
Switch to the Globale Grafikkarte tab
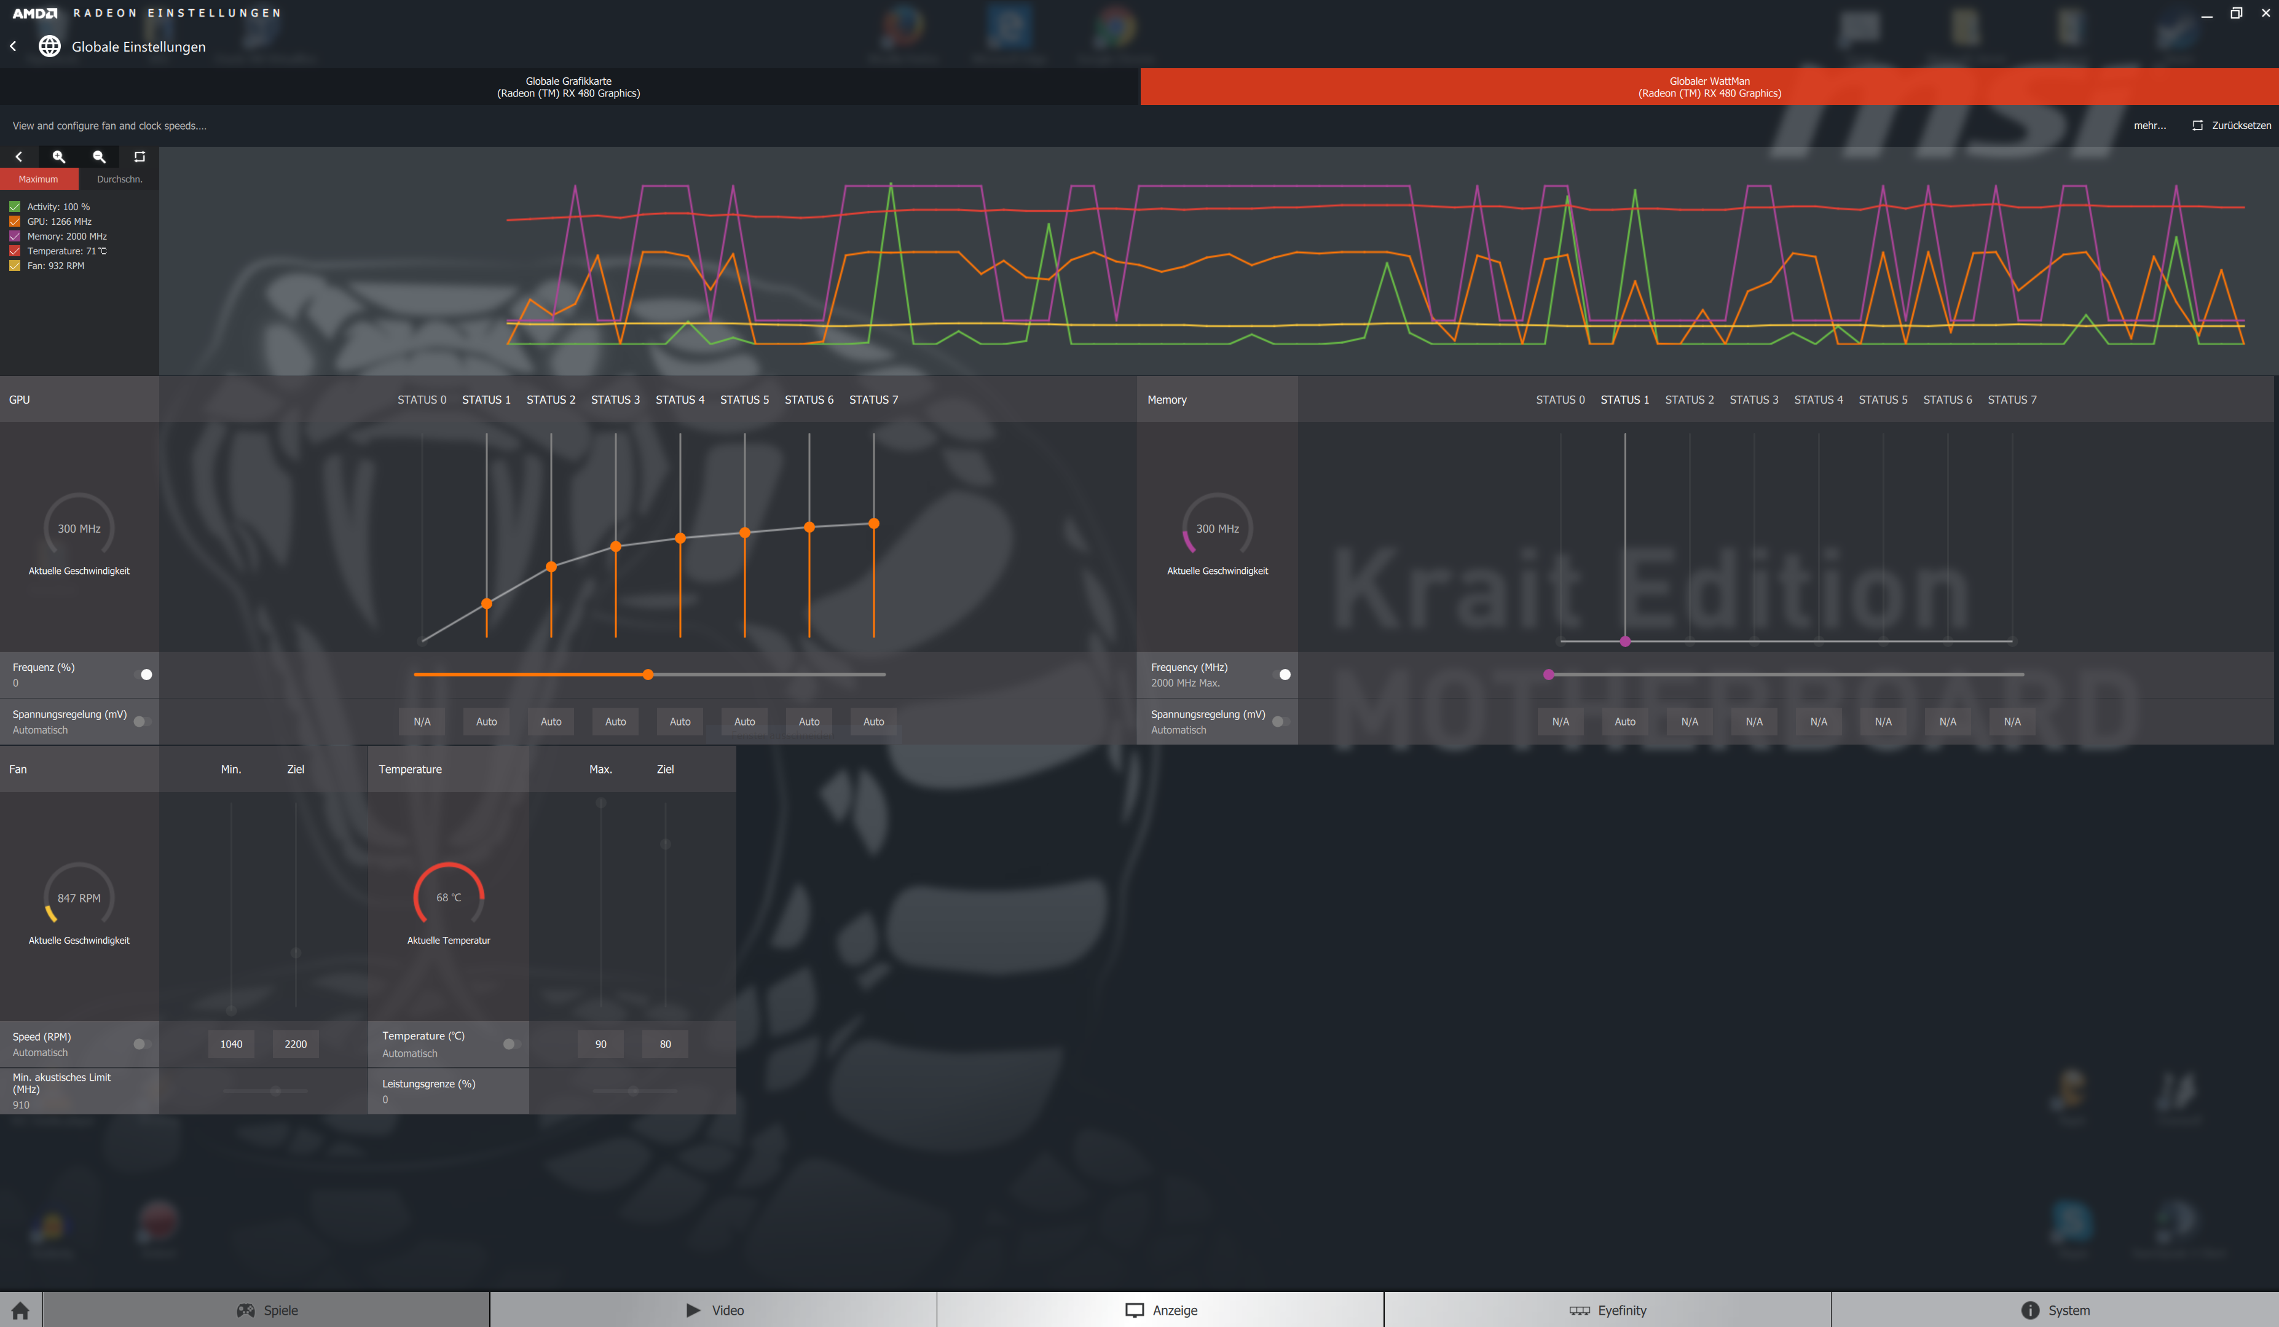[569, 87]
